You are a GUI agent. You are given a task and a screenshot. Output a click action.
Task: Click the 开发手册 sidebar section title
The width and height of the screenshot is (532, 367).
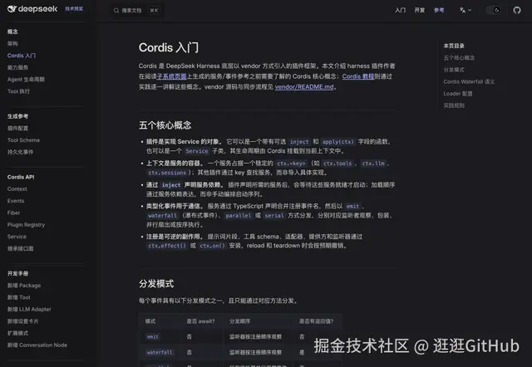[x=17, y=273]
